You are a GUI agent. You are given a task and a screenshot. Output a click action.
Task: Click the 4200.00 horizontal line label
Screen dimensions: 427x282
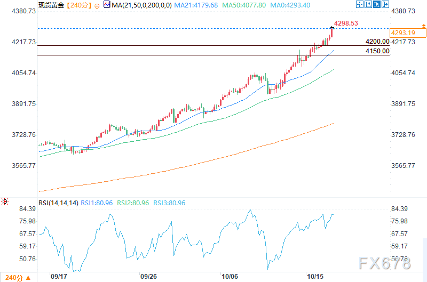[x=377, y=42]
